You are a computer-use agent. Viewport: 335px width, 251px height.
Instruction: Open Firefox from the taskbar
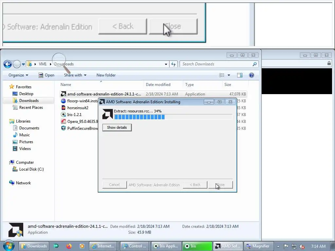coord(69,246)
